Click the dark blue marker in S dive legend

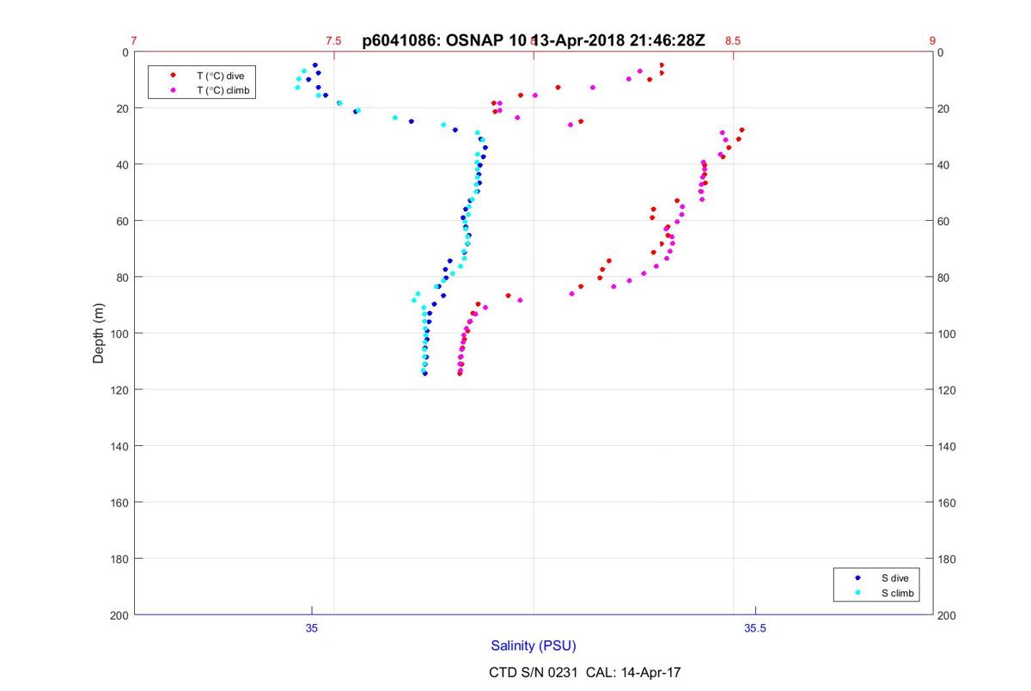pos(857,578)
